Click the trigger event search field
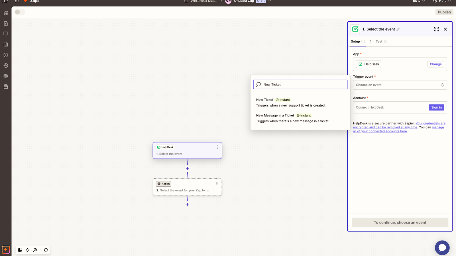Viewport: 456px width, 256px height. [300, 84]
